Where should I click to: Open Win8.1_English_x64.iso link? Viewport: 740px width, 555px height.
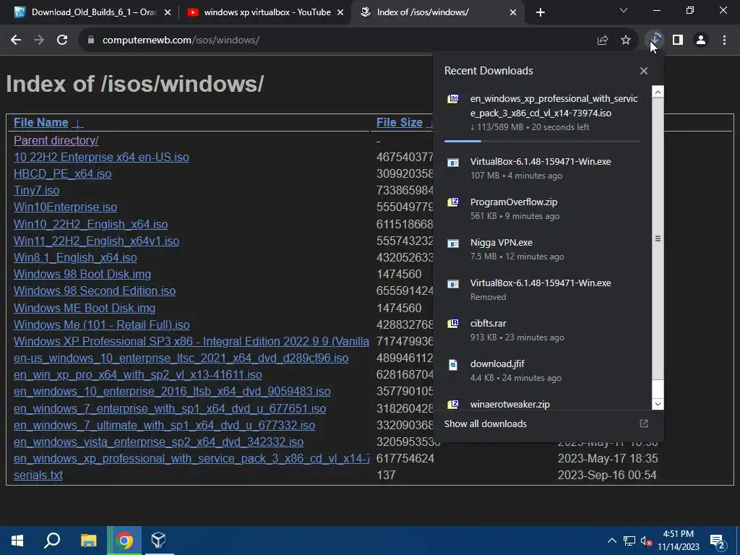(x=75, y=258)
